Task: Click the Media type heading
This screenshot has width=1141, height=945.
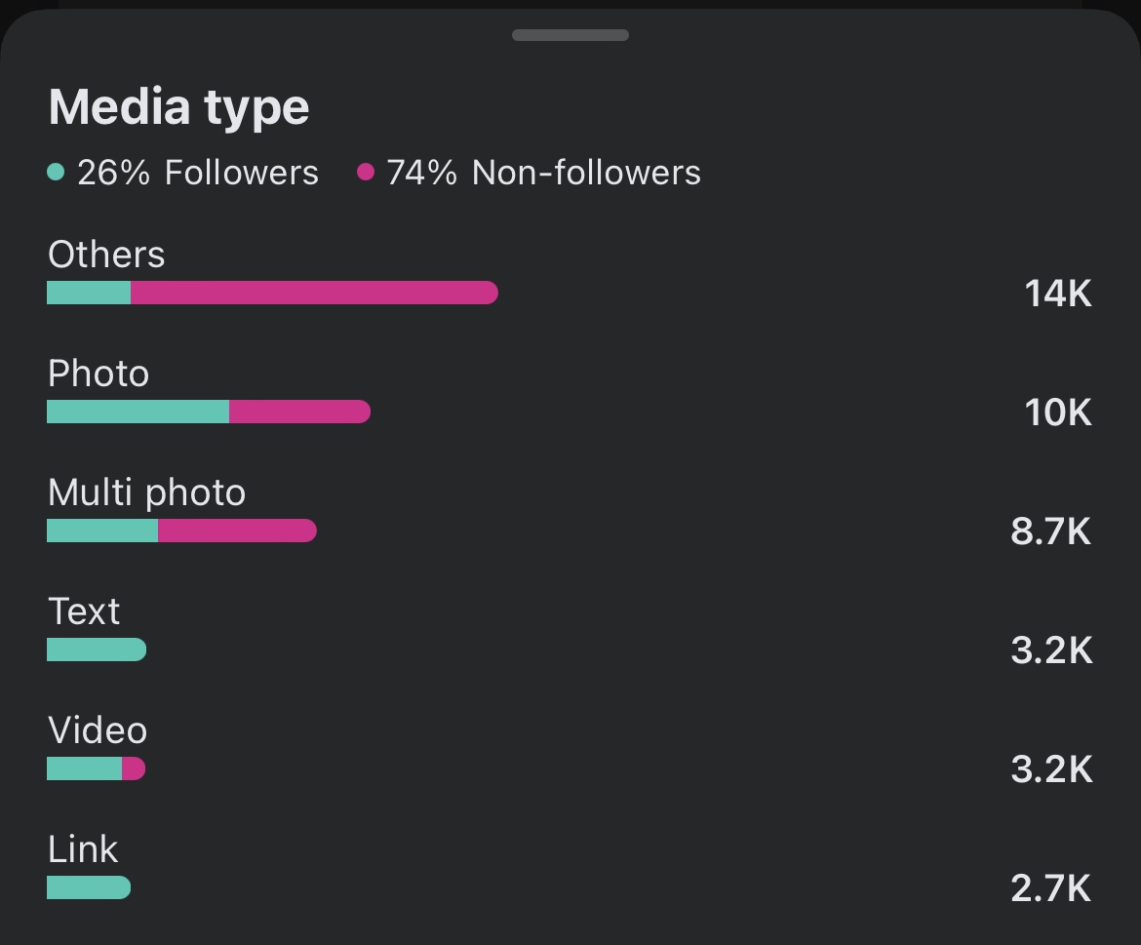Action: coord(178,106)
